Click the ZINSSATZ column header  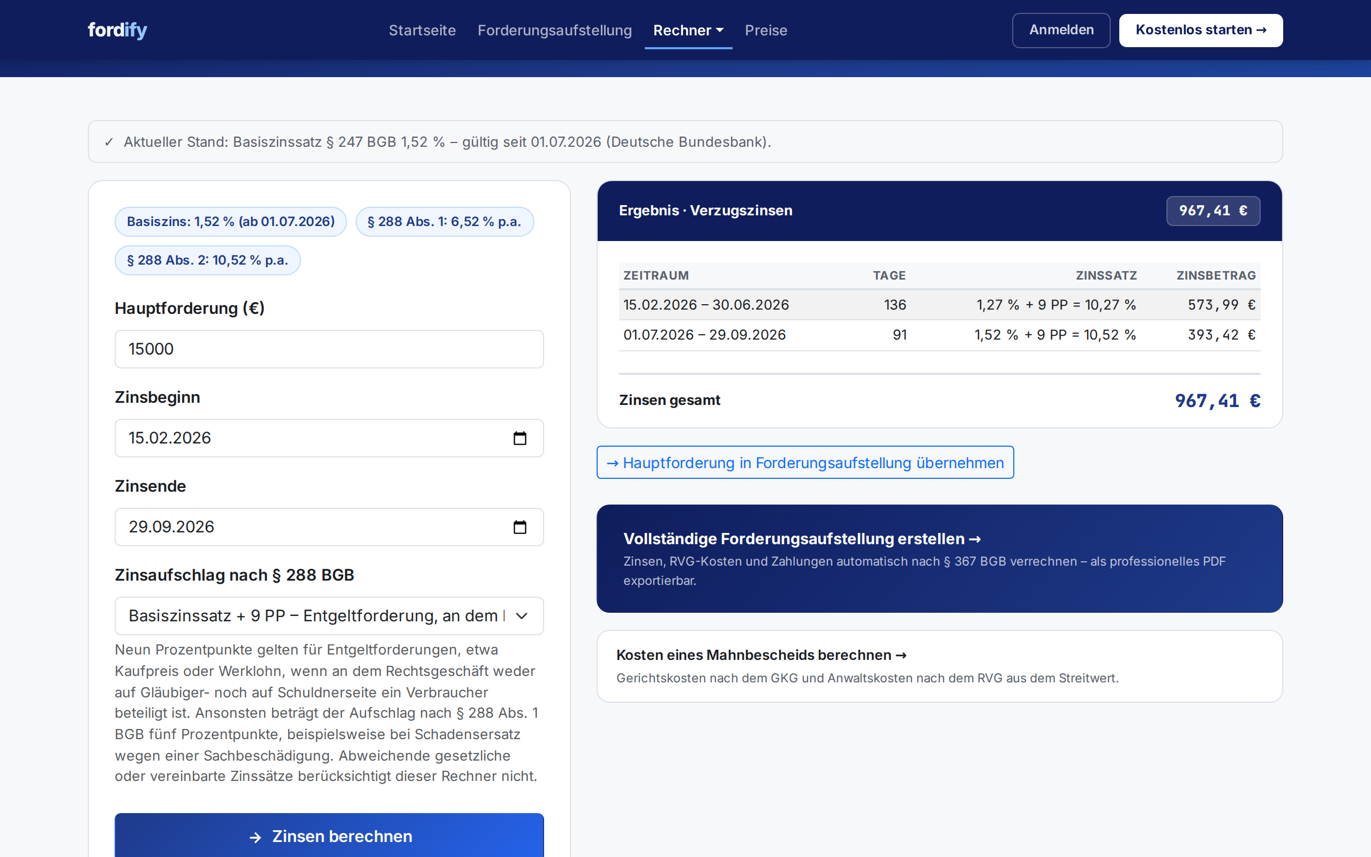click(1106, 275)
